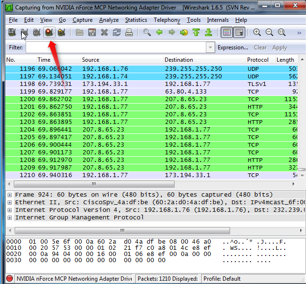Viewport: 306px width, 284px height.
Task: Show more toolbar items chevron
Action: coord(299,33)
